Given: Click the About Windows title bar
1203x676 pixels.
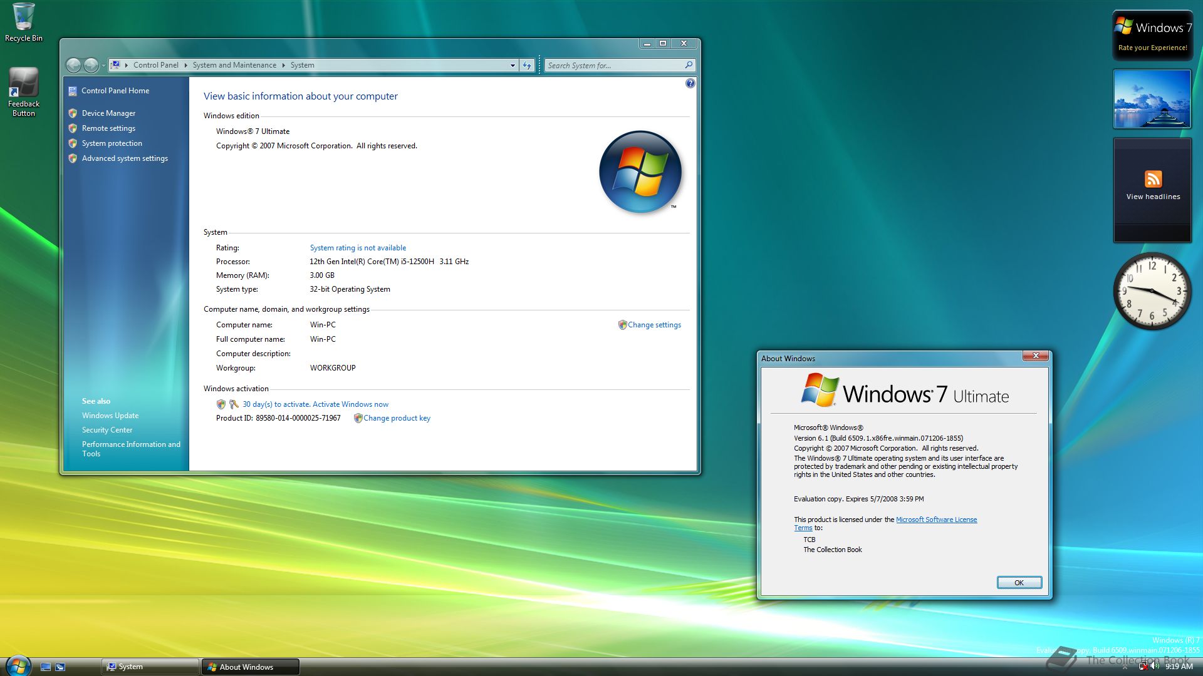Looking at the screenshot, I should point(890,359).
